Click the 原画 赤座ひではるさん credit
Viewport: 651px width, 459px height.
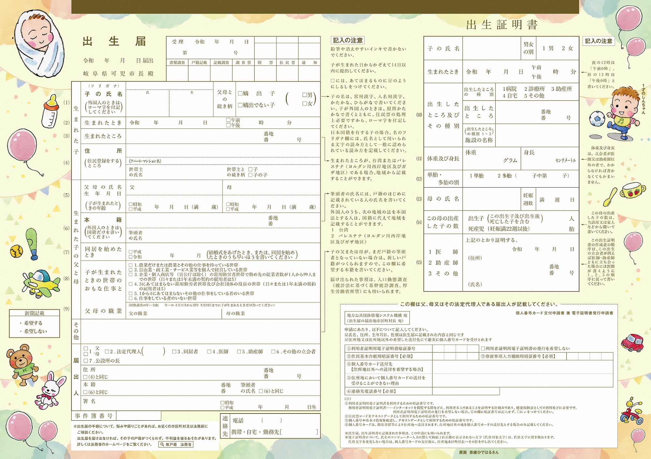tap(478, 452)
